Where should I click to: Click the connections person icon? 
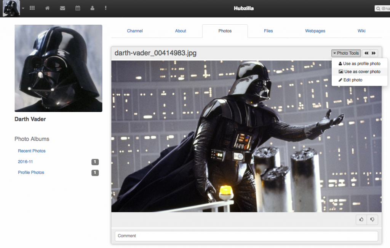(92, 8)
